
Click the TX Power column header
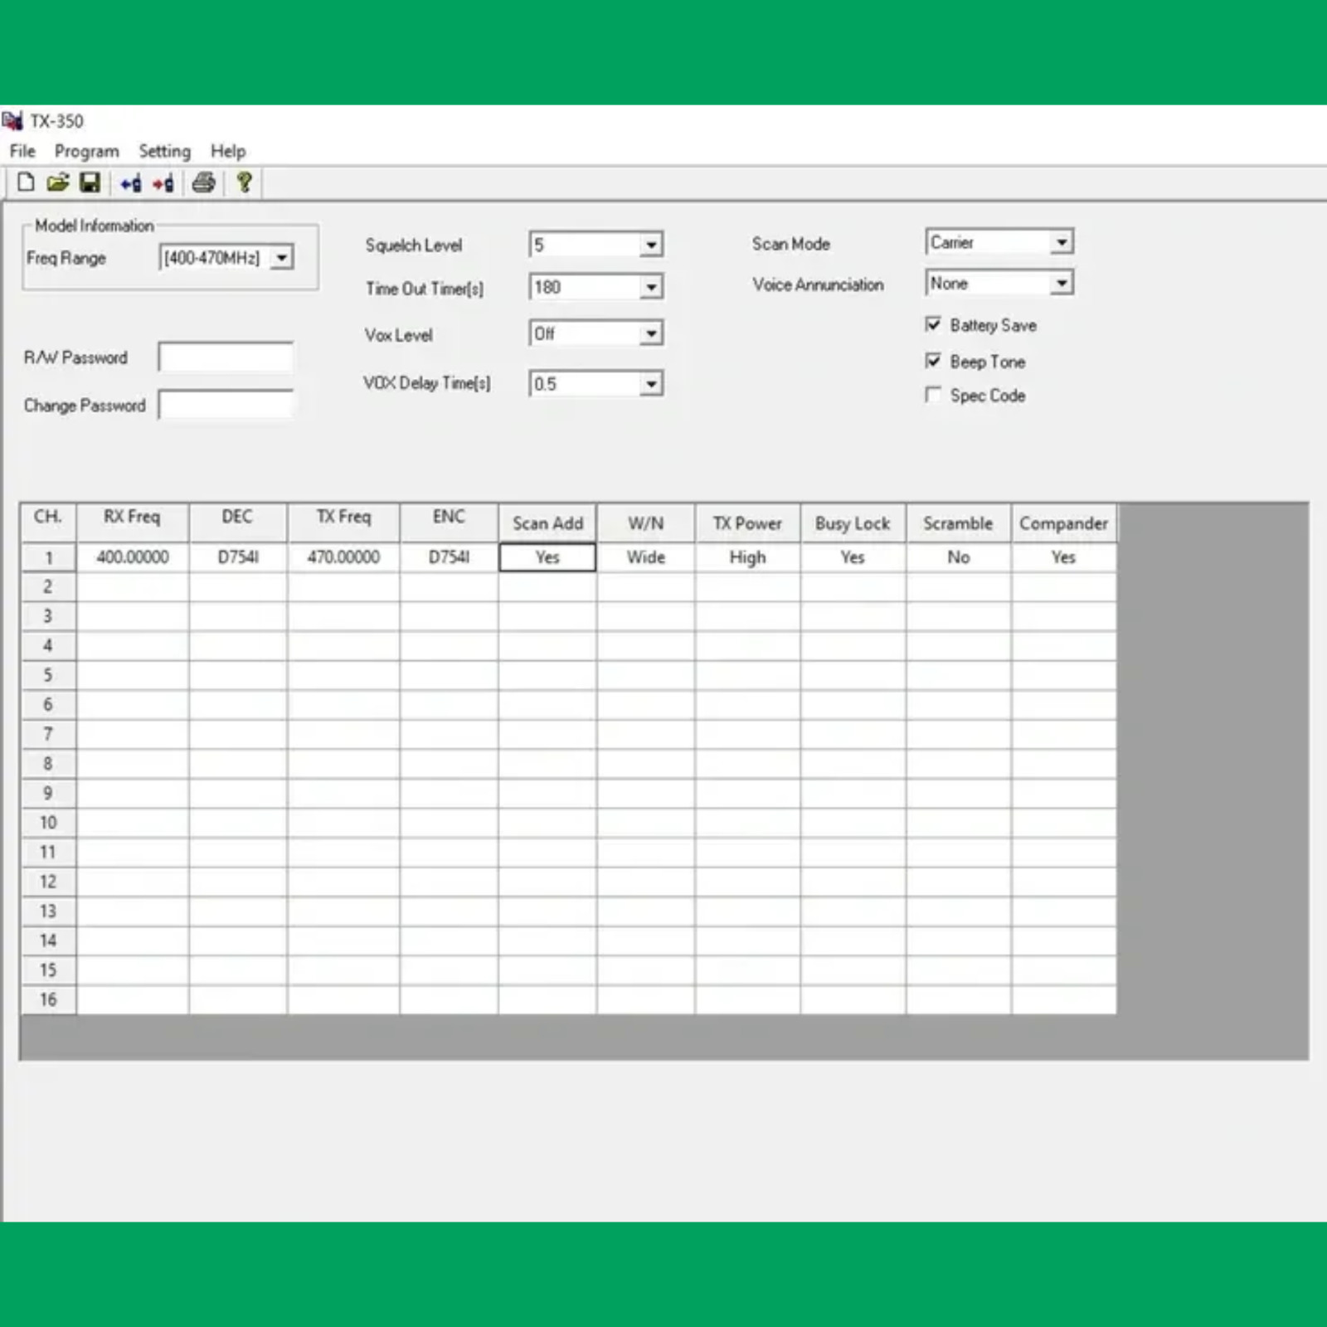pos(748,523)
